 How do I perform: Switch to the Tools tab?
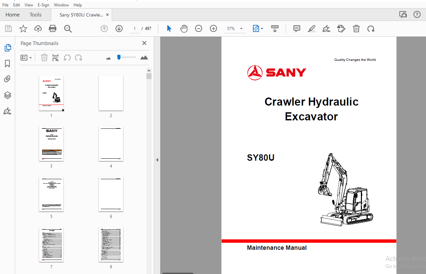pyautogui.click(x=35, y=15)
